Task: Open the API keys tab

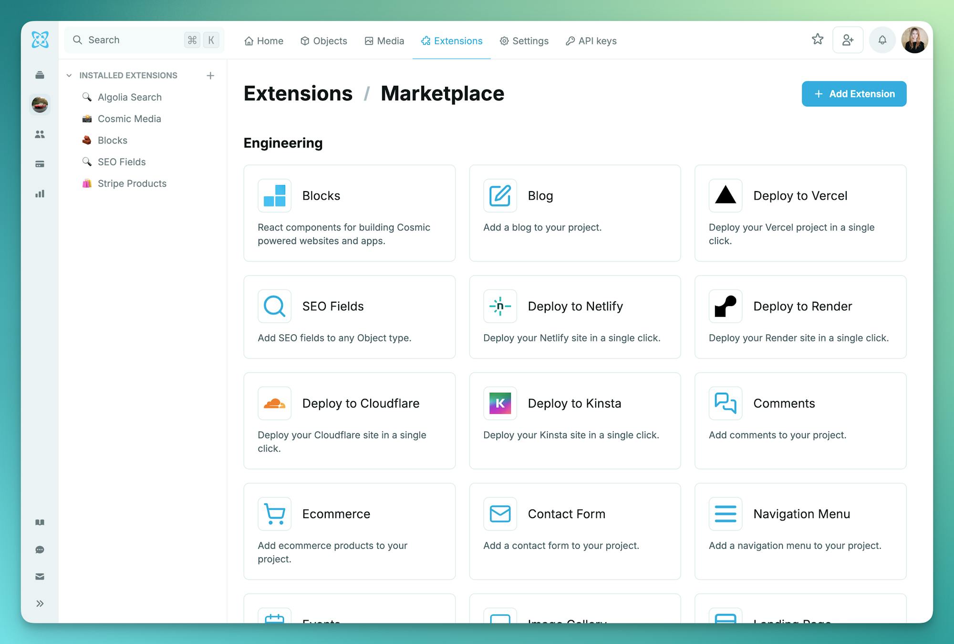Action: coord(591,41)
